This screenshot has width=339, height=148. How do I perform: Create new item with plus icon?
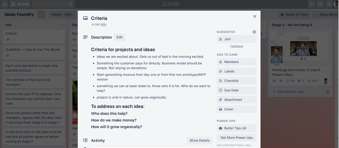312,4
